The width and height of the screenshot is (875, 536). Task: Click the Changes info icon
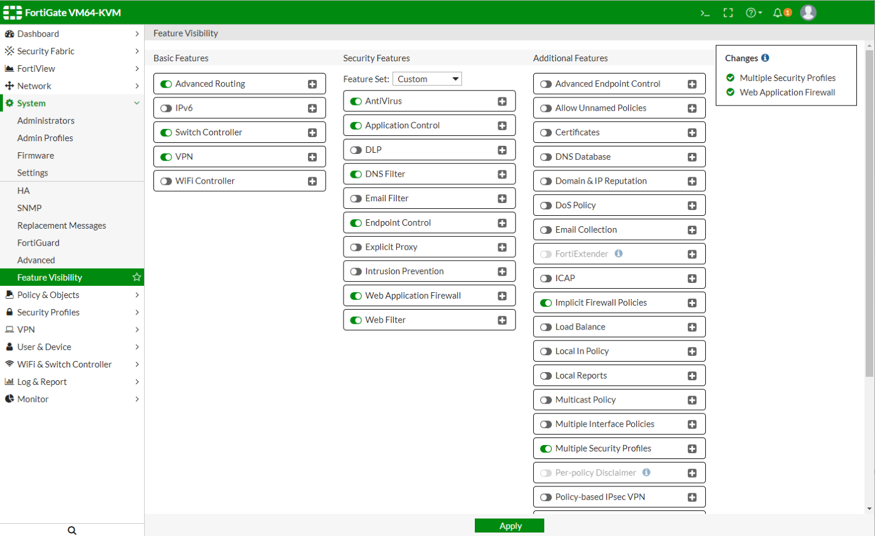[765, 58]
